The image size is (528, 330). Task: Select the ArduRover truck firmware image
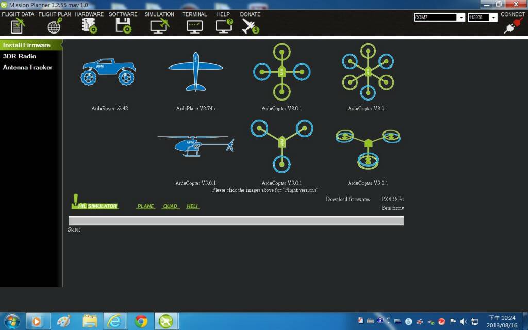coord(108,72)
